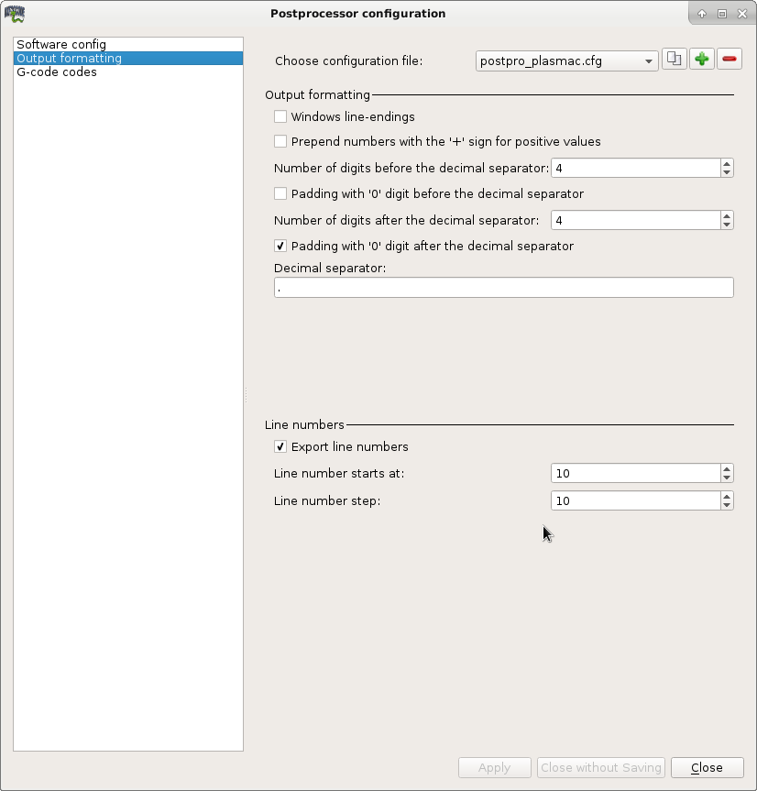Click the Line number step field
757x791 pixels.
tap(635, 501)
